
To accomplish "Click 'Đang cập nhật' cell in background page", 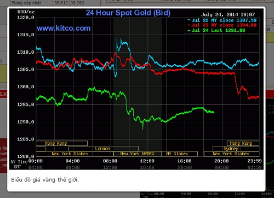I will click(27, 3).
